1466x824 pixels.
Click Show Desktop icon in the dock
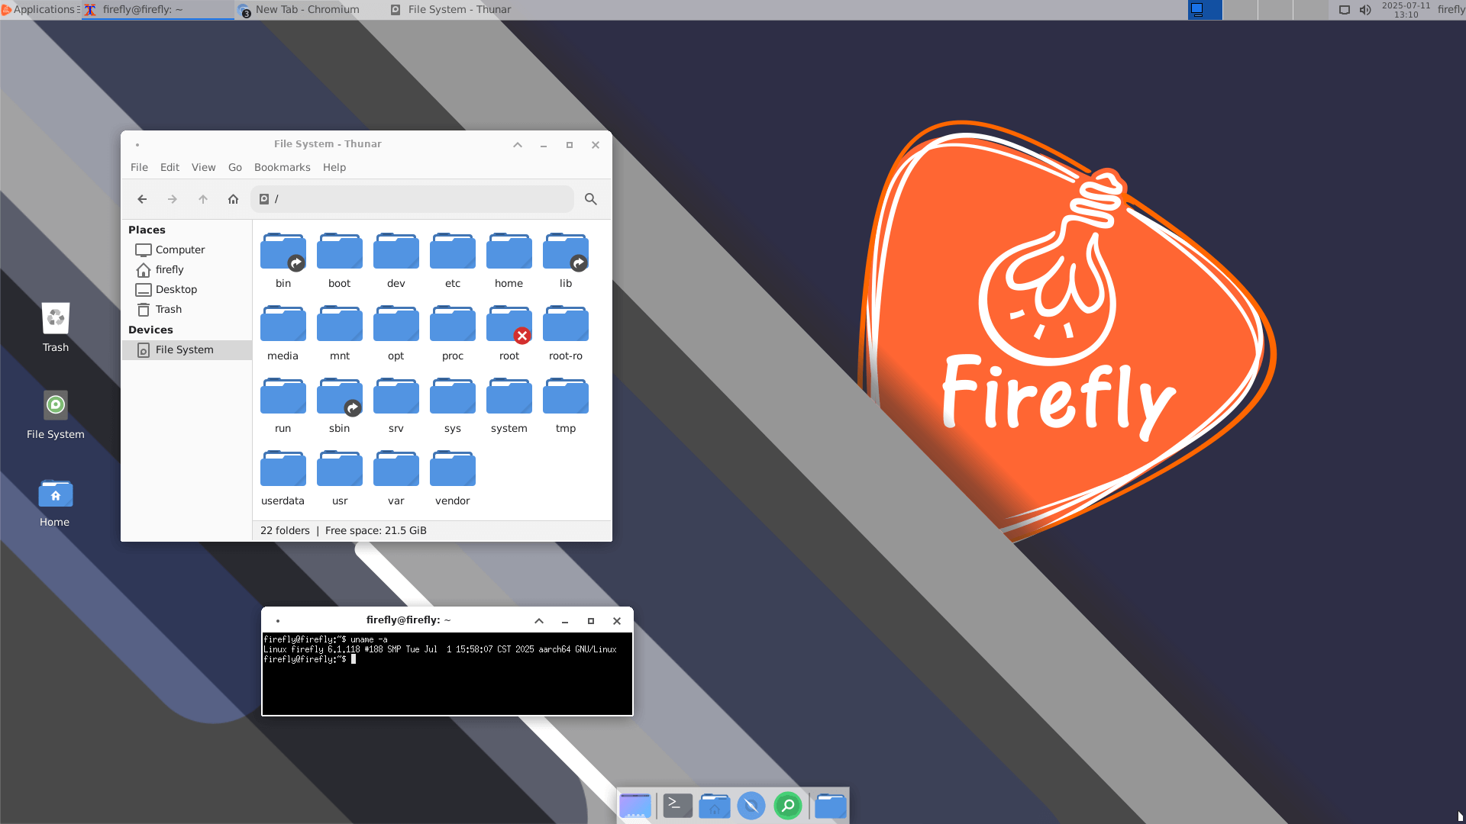[635, 806]
